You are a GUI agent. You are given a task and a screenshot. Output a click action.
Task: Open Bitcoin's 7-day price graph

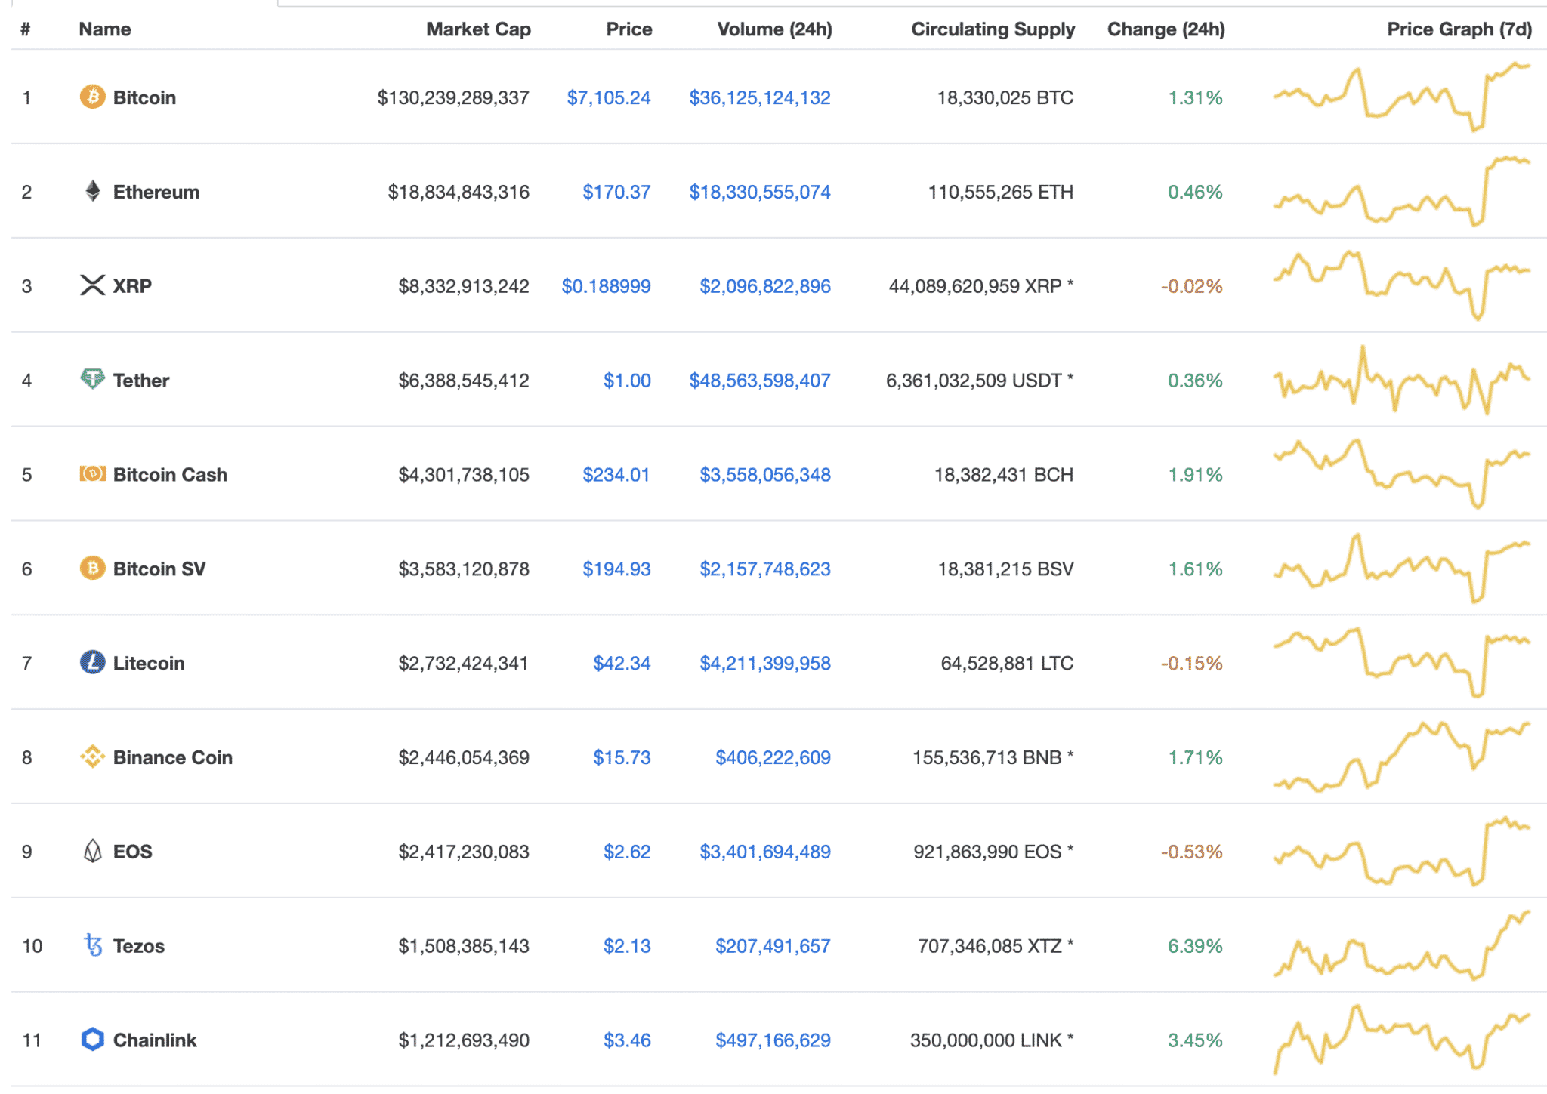1402,97
